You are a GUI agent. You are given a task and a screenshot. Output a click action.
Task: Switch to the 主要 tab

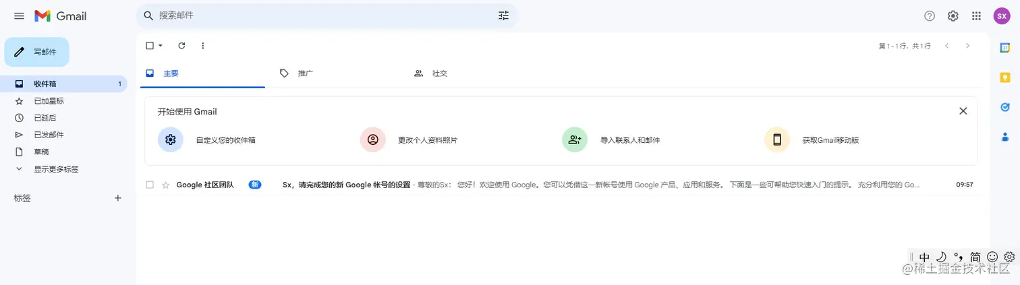(x=202, y=73)
